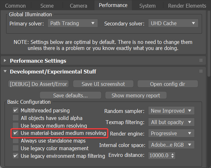Grab the Performance Settings rollout drag handle
Screen dimensions: 211x168
coord(201,60)
